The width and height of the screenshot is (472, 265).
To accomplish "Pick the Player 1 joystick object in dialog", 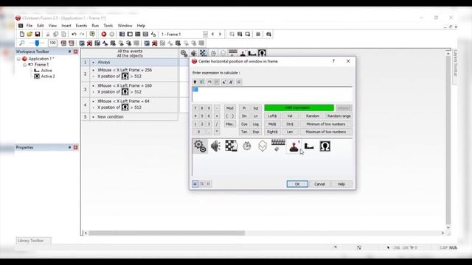I will pos(294,146).
